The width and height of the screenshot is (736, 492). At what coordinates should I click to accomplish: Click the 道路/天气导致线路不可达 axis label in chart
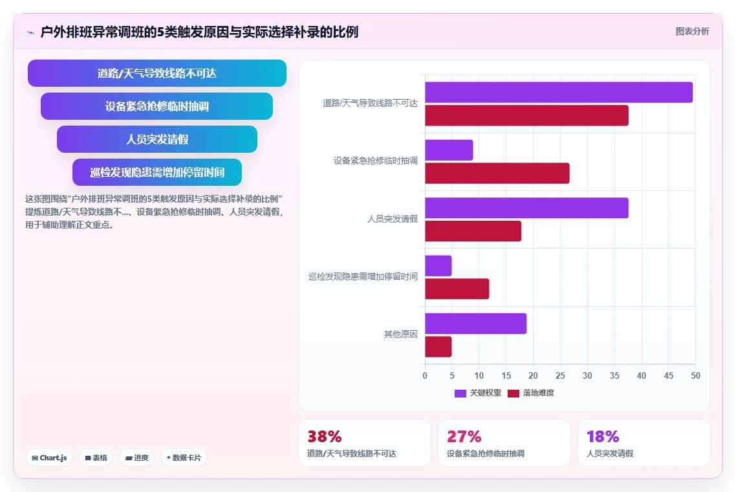click(370, 103)
